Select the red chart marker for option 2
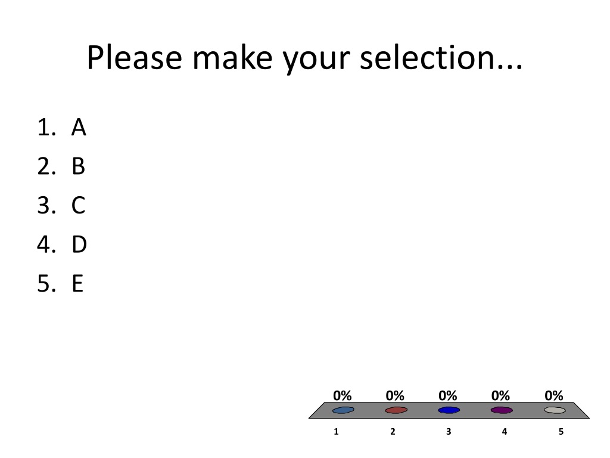Image resolution: width=610 pixels, height=458 pixels. [x=396, y=410]
